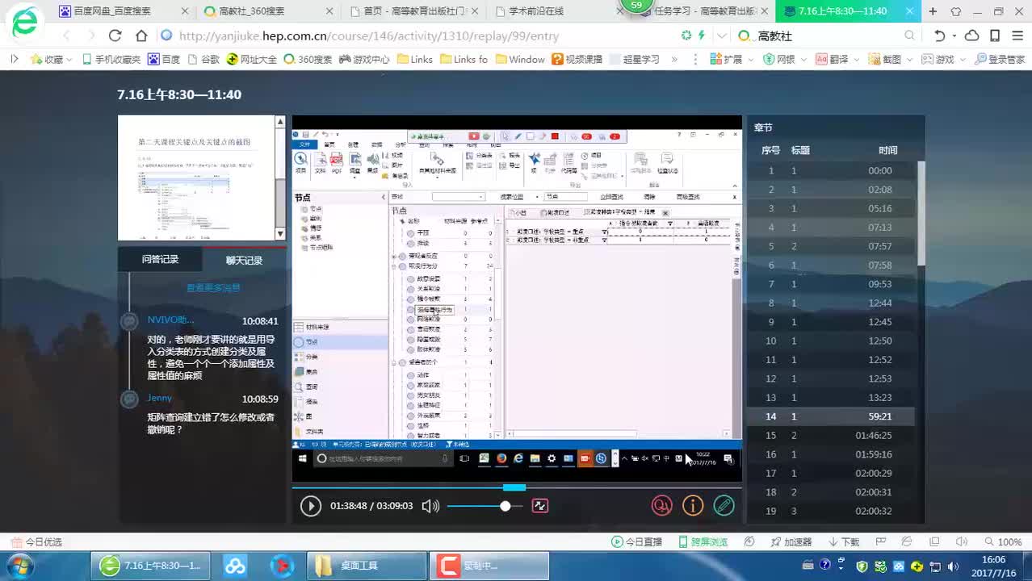Open the Window bookmark folder

click(x=520, y=59)
